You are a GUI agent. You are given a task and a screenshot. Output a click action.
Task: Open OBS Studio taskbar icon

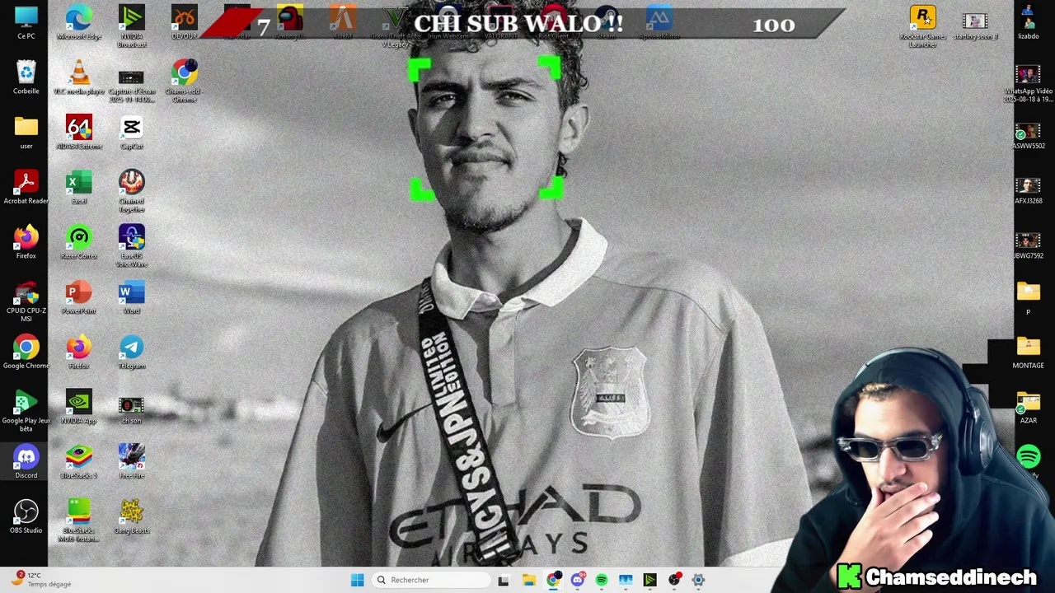(x=674, y=580)
